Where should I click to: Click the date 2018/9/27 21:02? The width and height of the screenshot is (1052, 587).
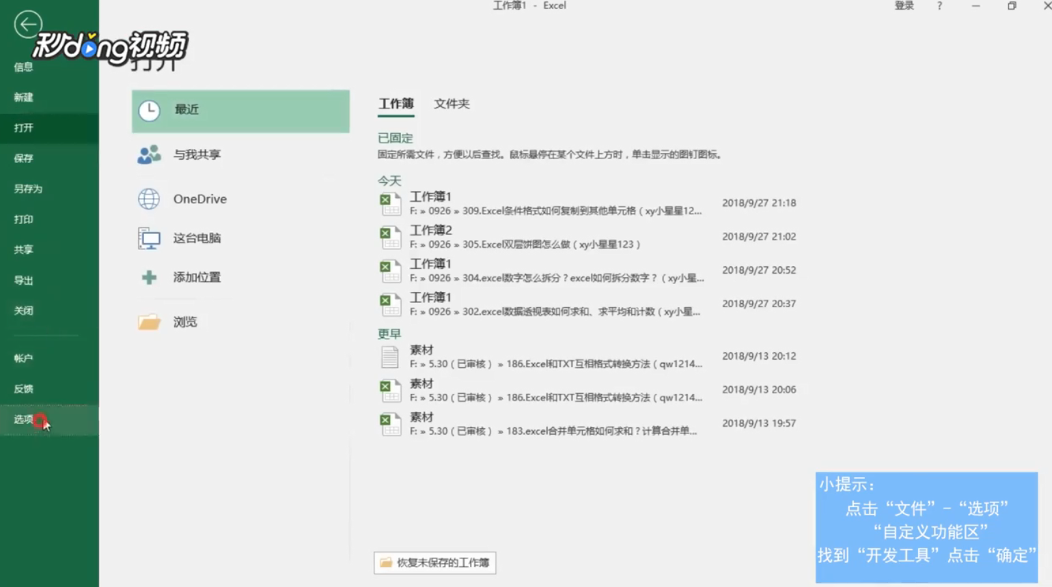click(759, 237)
